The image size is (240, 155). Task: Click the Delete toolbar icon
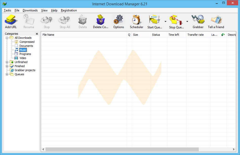tap(83, 20)
